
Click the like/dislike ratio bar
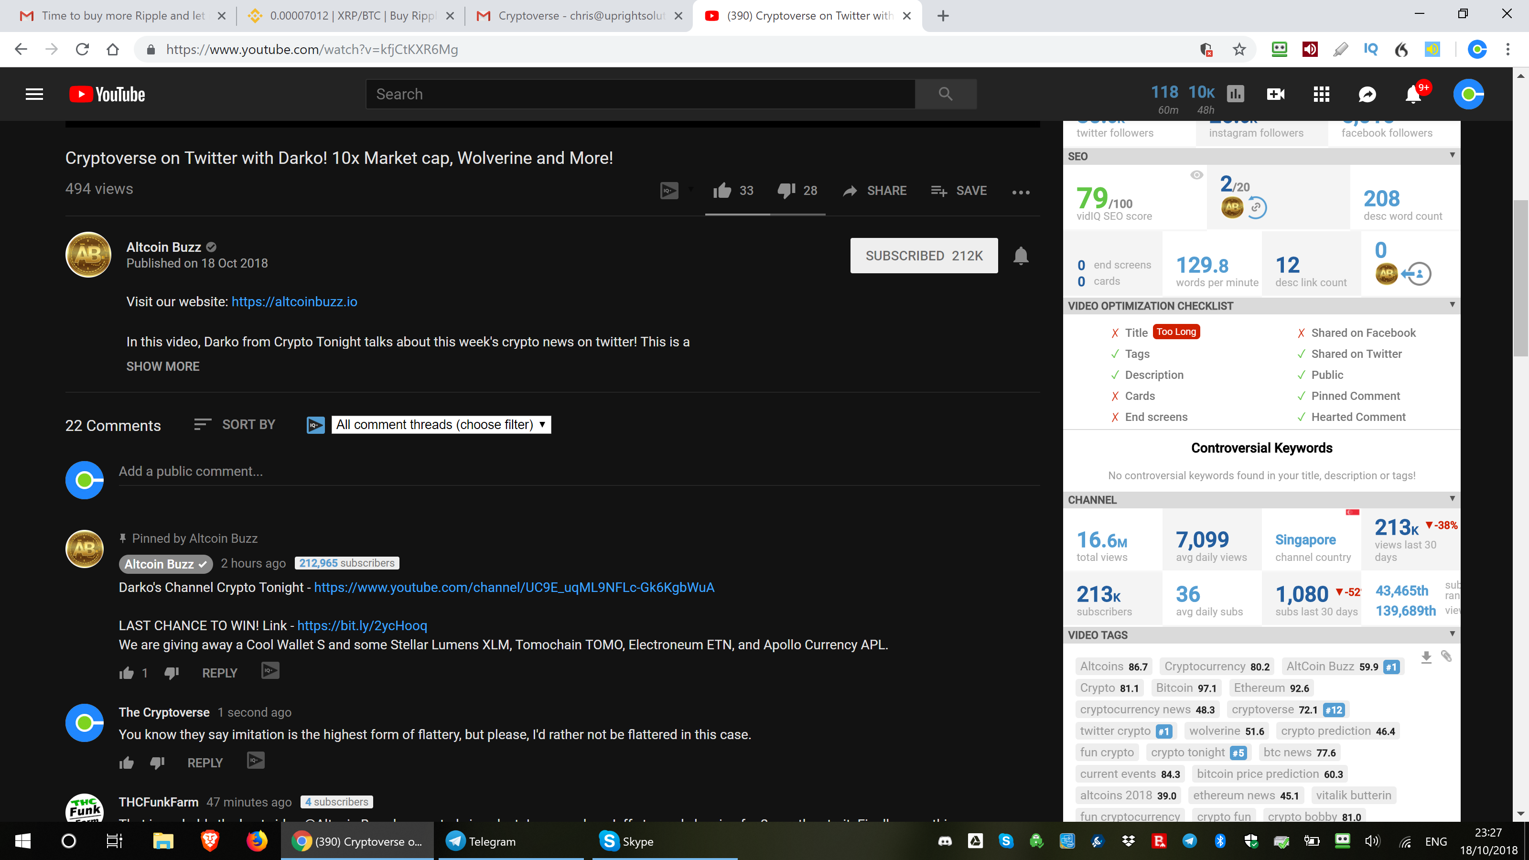[x=765, y=214]
